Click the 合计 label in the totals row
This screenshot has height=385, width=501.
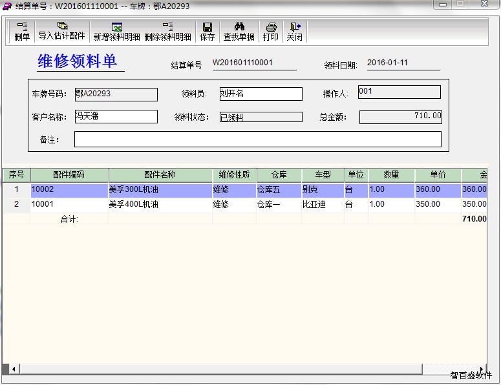pyautogui.click(x=69, y=220)
